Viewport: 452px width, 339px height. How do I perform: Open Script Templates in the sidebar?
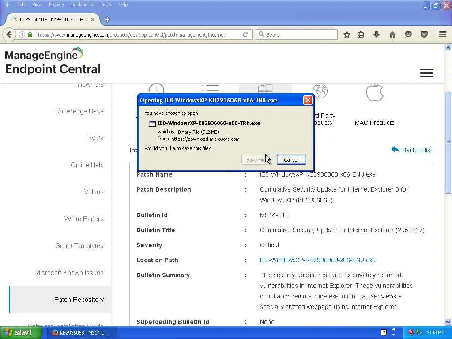point(79,245)
